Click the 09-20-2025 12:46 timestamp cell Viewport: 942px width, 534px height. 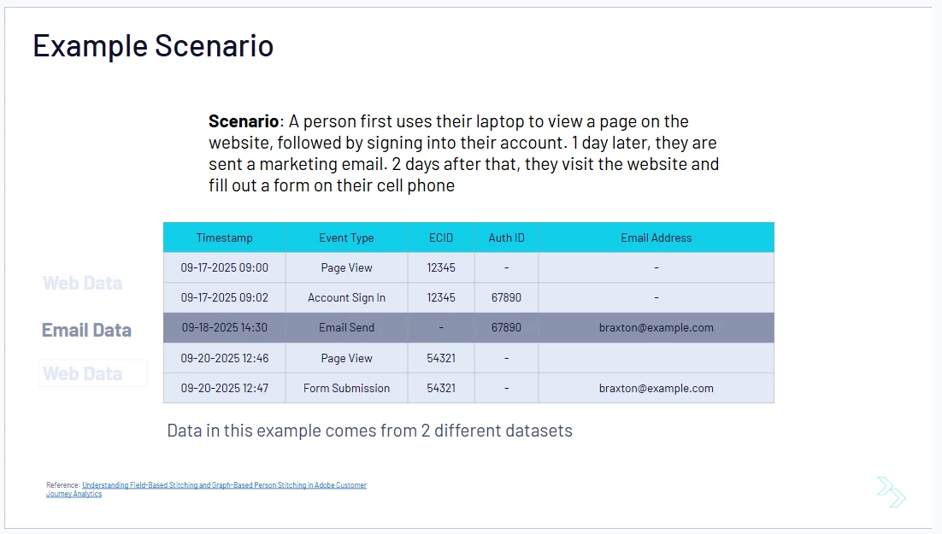coord(224,358)
